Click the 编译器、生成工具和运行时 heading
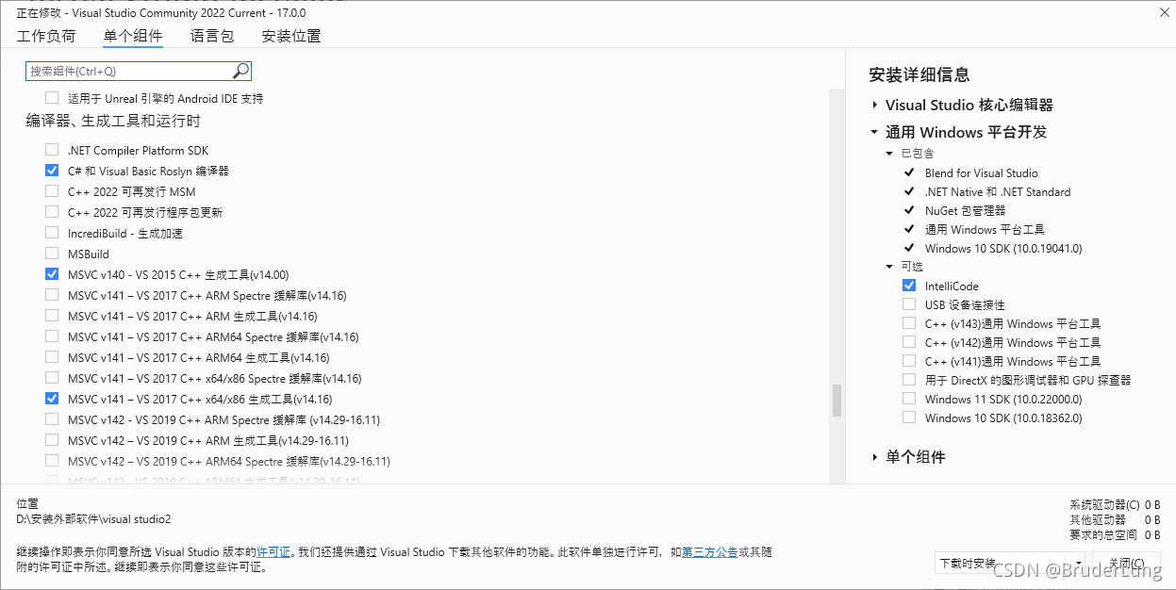 click(x=113, y=122)
